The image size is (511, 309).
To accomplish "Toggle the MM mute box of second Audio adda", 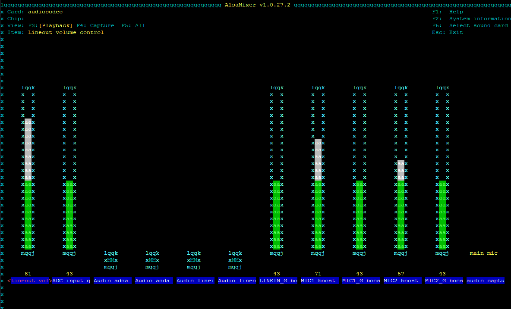I will [152, 260].
